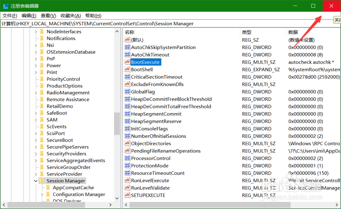
Task: Select the (默认) string value icon
Action: pos(127,40)
